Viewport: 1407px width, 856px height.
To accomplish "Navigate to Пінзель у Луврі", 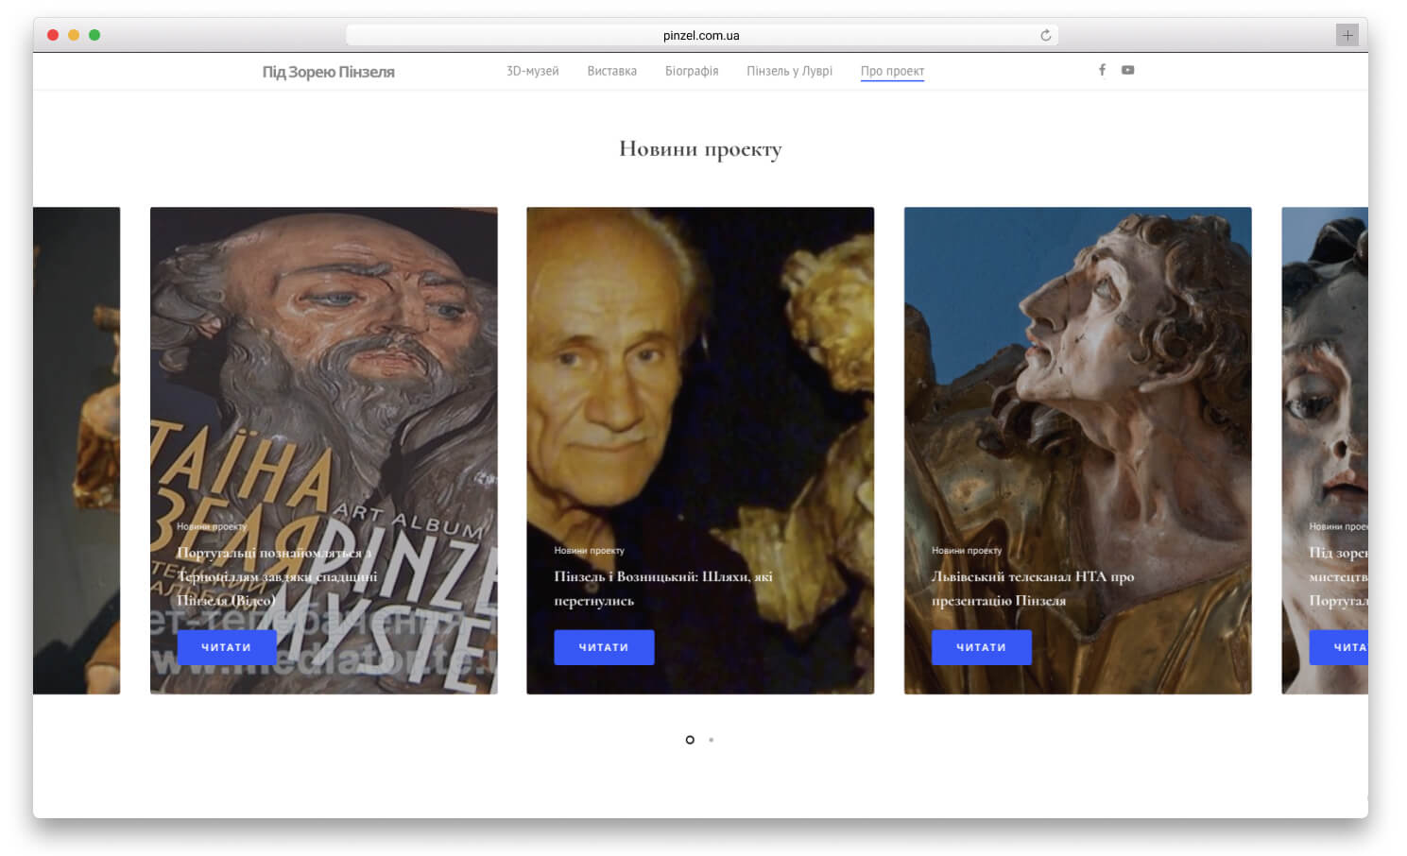I will pyautogui.click(x=789, y=71).
